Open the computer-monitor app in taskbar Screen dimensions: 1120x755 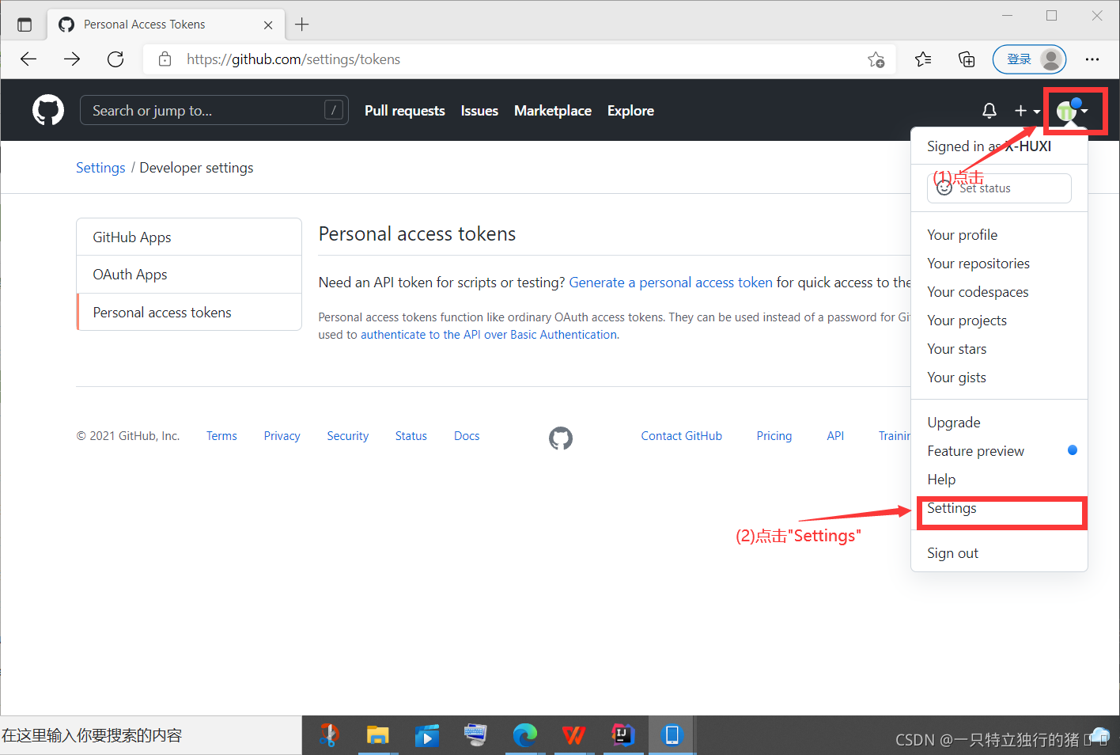(x=475, y=735)
